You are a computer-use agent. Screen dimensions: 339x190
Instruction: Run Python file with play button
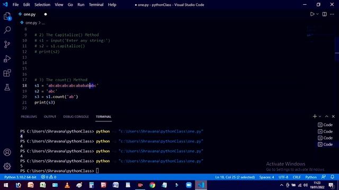pyautogui.click(x=312, y=14)
